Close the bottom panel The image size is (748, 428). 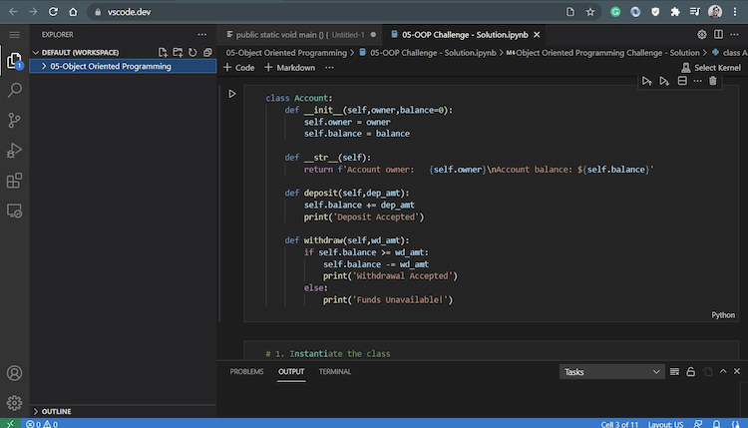click(737, 371)
